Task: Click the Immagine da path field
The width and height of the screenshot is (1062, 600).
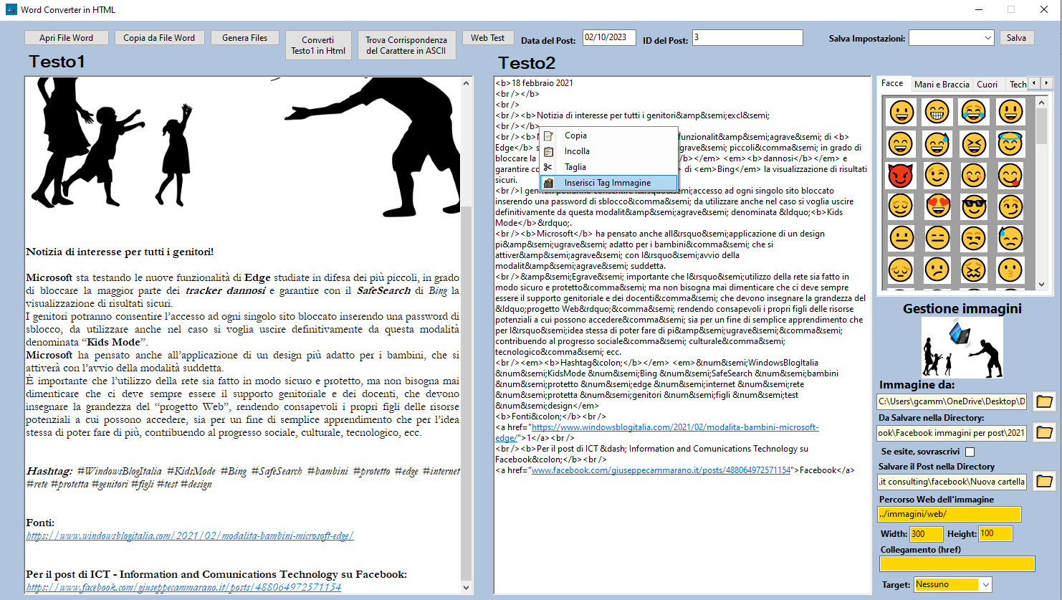Action: pos(952,401)
